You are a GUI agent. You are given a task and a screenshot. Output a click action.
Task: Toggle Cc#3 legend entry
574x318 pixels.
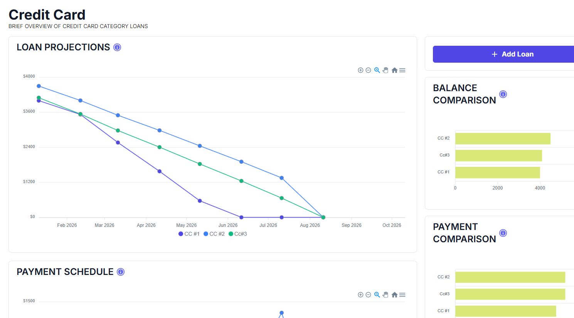click(x=238, y=234)
